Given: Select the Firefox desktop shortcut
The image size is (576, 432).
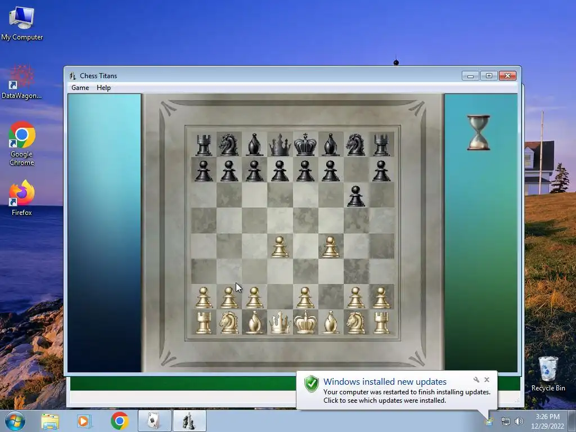Looking at the screenshot, I should [x=22, y=198].
